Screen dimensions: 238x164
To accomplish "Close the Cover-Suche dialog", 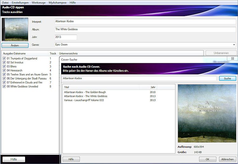I will tap(232, 59).
